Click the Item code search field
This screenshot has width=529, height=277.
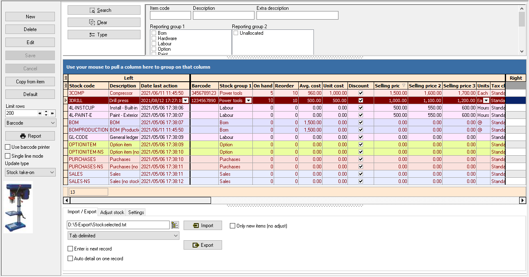click(x=170, y=16)
